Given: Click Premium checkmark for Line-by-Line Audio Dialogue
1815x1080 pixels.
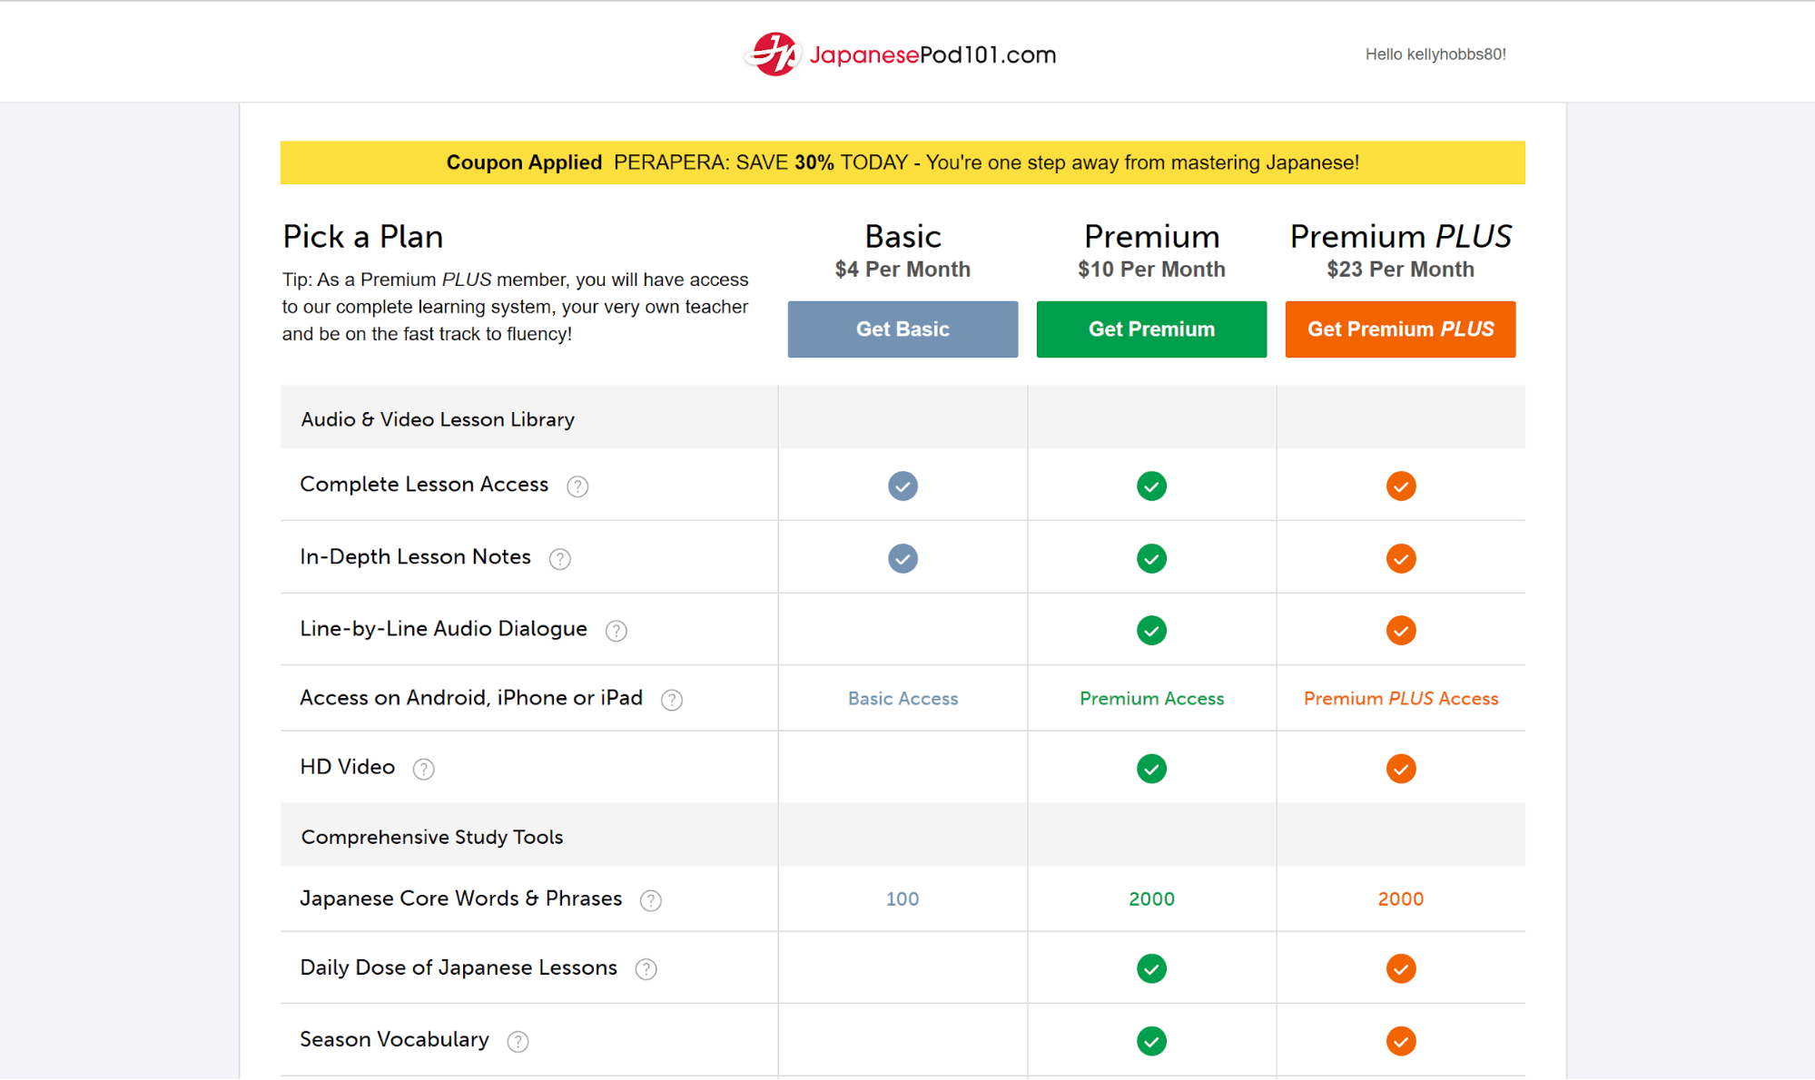Looking at the screenshot, I should tap(1151, 630).
